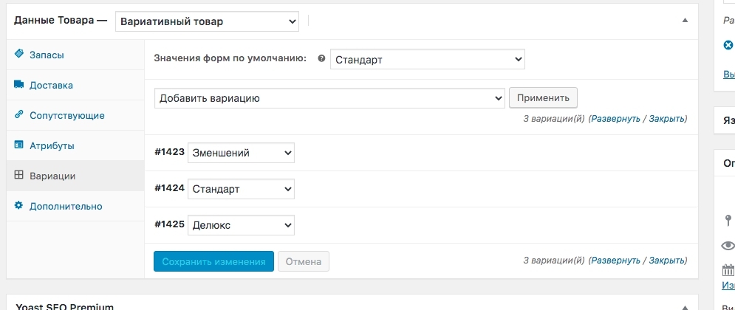Click the Применить button
Image resolution: width=735 pixels, height=310 pixels.
(543, 97)
